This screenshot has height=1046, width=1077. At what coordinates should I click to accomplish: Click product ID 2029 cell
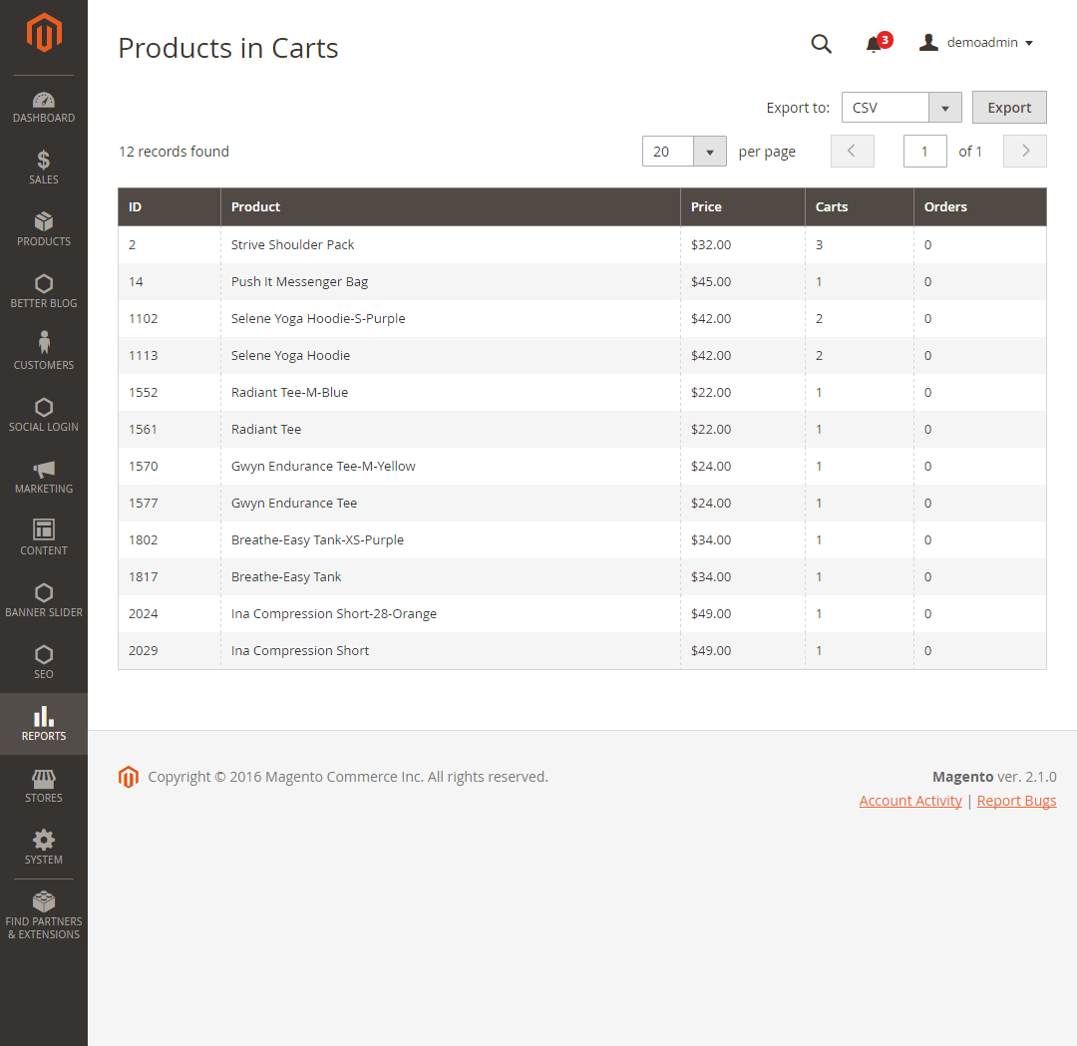point(170,651)
